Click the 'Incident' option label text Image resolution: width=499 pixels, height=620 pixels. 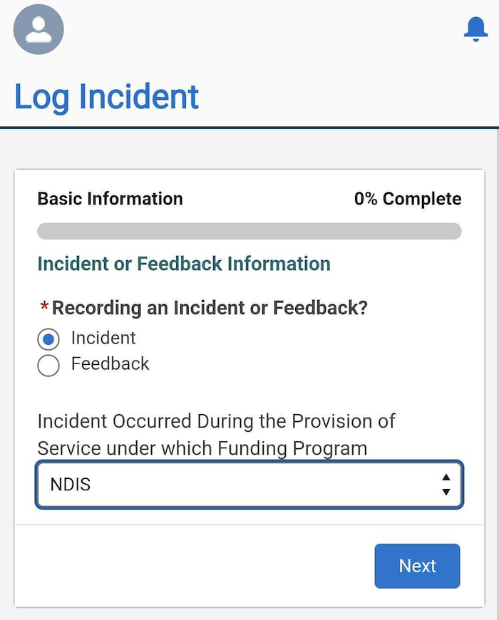coord(103,338)
